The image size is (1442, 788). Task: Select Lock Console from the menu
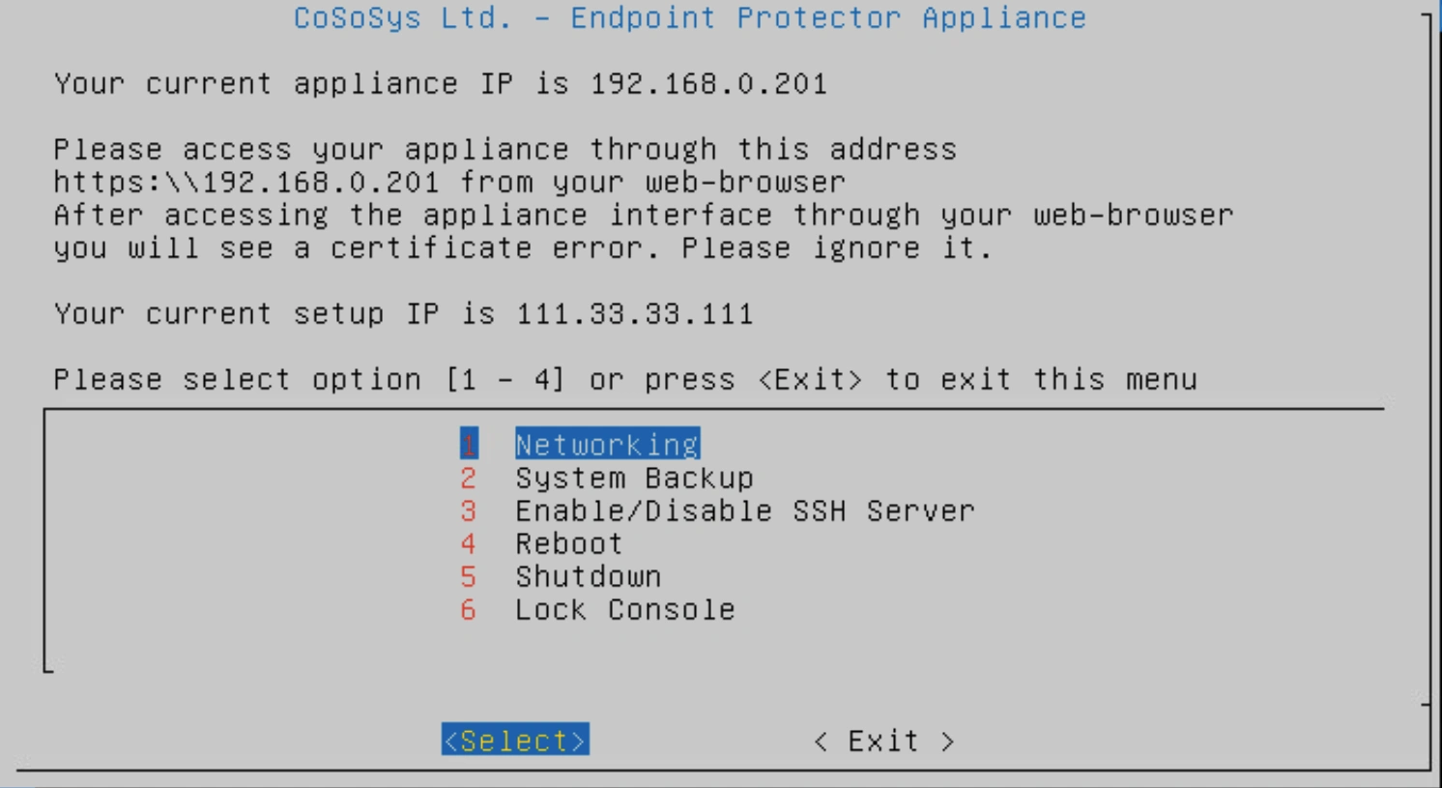(x=624, y=609)
